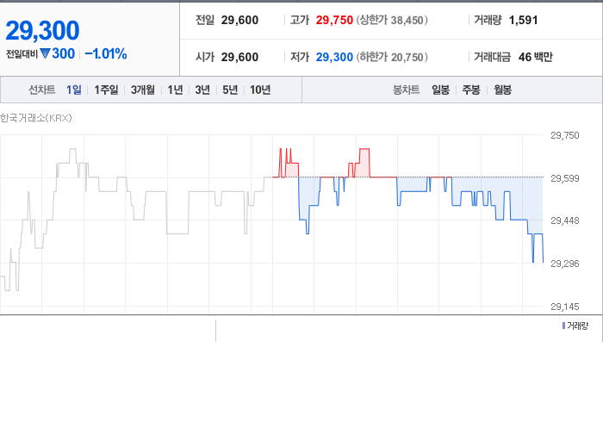This screenshot has height=422, width=603.
Task: View the 10년 chart range
Action: coord(260,90)
